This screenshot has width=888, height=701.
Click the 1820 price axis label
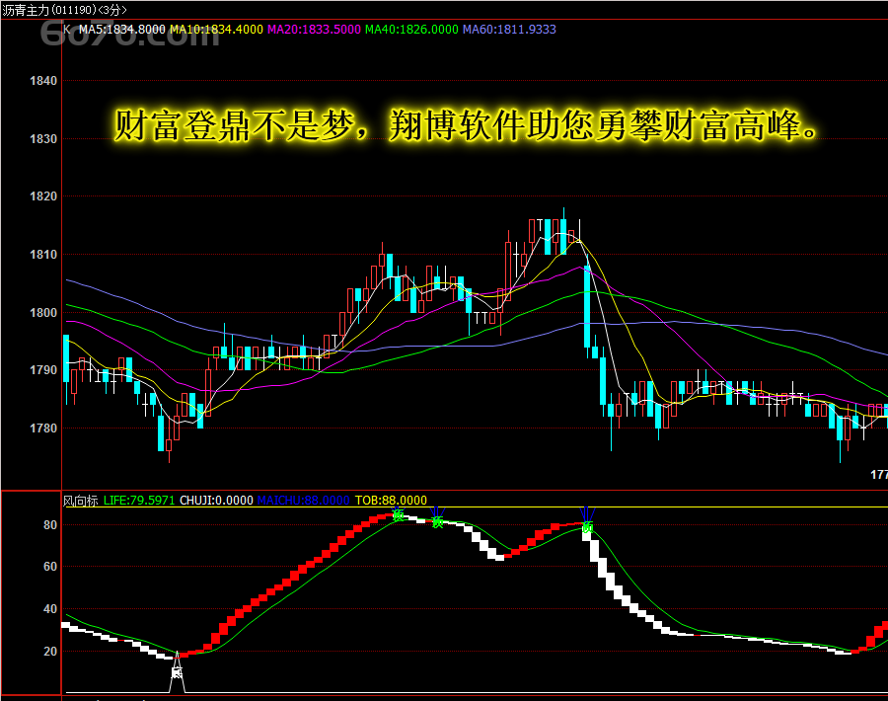[43, 196]
